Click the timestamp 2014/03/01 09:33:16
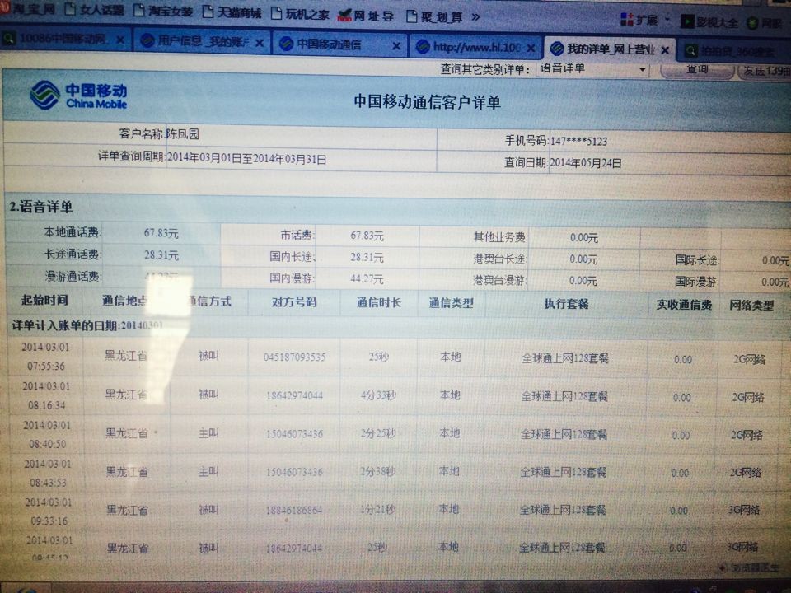Viewport: 791px width, 593px height. [49, 511]
